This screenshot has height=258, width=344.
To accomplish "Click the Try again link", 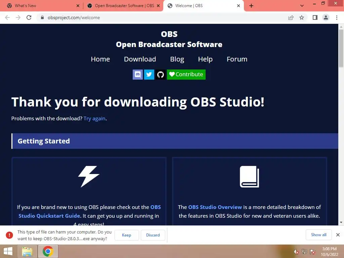I will pyautogui.click(x=94, y=119).
